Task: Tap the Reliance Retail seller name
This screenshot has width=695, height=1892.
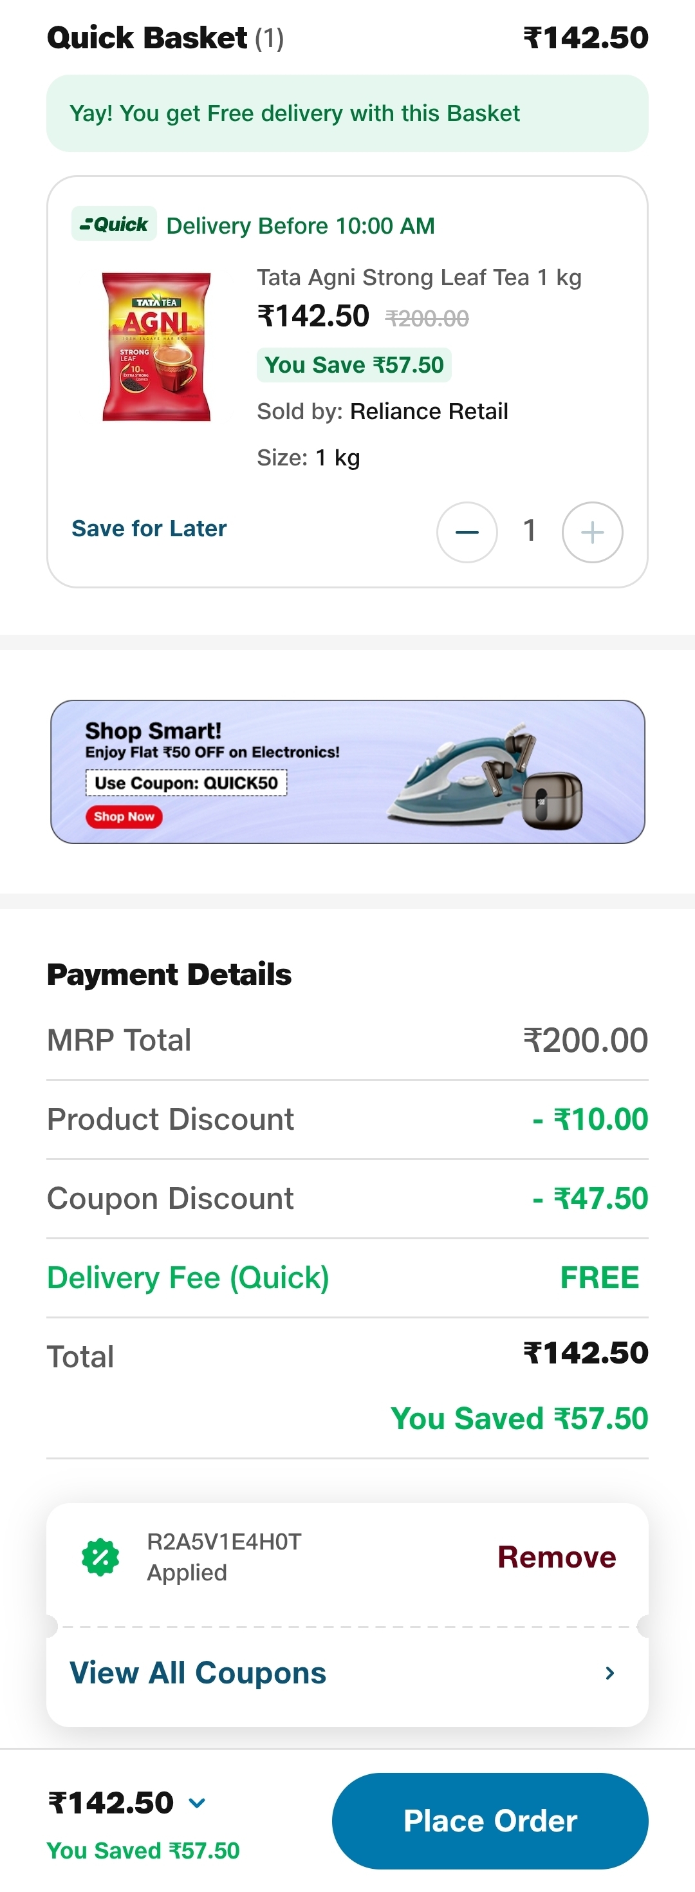Action: click(429, 411)
